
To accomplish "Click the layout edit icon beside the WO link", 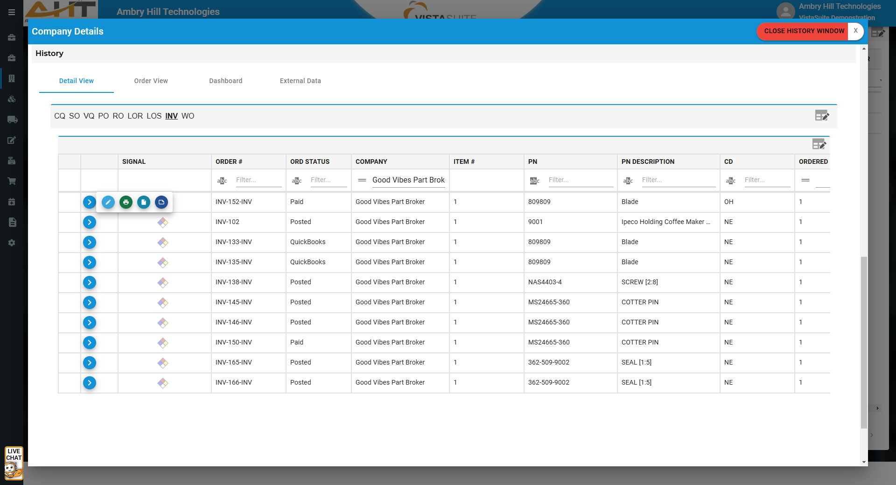I will pyautogui.click(x=822, y=116).
